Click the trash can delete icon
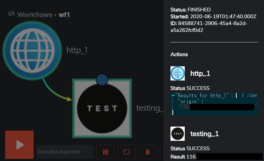Image resolution: width=264 pixels, height=161 pixels. pos(147,152)
